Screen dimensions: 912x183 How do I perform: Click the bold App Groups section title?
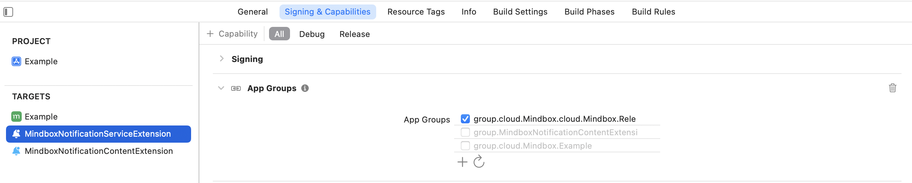tap(272, 88)
